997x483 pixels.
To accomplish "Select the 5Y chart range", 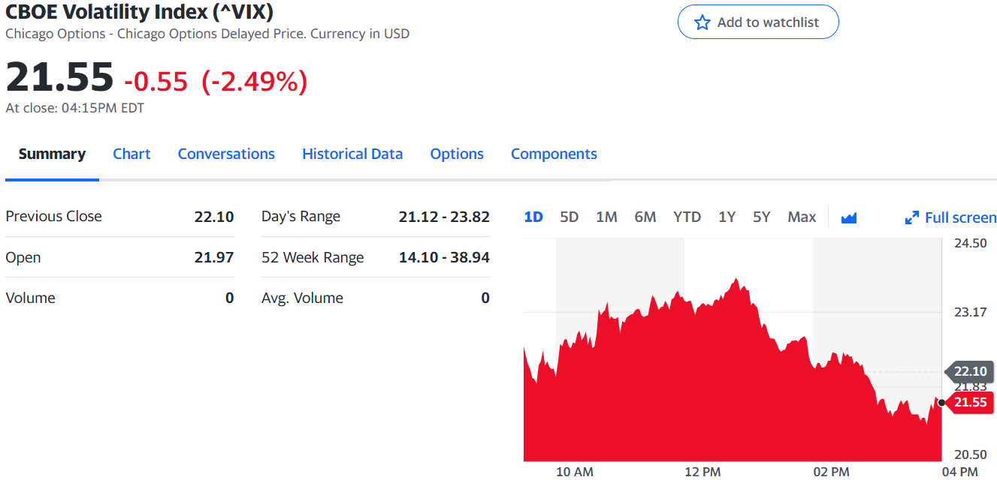I will pyautogui.click(x=762, y=217).
